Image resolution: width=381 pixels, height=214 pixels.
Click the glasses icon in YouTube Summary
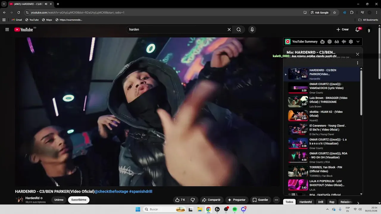[337, 42]
